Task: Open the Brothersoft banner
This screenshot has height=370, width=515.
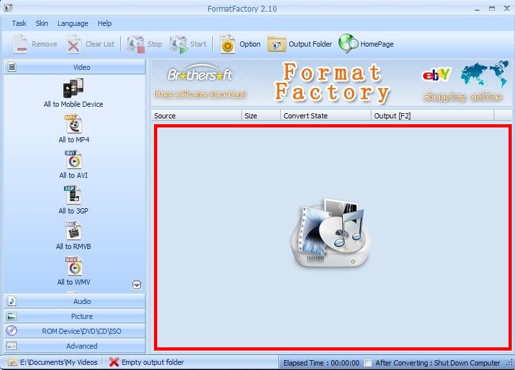Action: click(200, 82)
